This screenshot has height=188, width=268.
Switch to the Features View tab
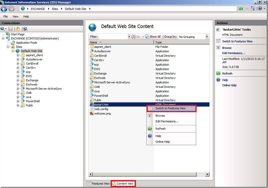(98, 184)
